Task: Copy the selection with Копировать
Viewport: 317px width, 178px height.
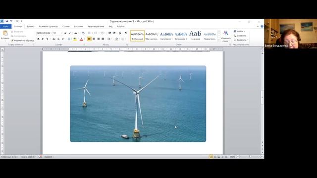Action: (x=18, y=36)
